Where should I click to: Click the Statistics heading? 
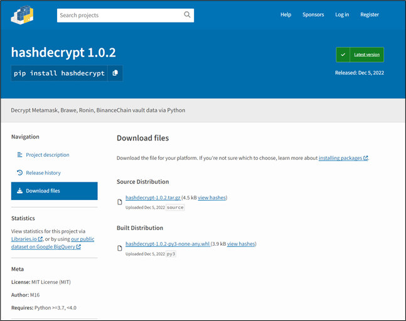click(x=23, y=218)
